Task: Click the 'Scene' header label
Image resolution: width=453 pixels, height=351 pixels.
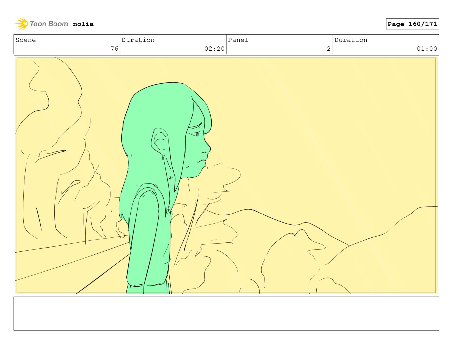Action: pos(26,40)
